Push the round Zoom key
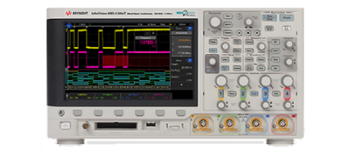 (239, 16)
